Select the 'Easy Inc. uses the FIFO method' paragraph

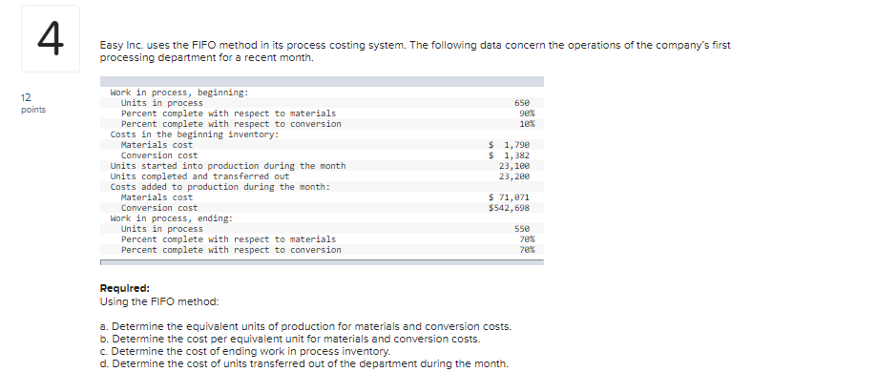(415, 51)
